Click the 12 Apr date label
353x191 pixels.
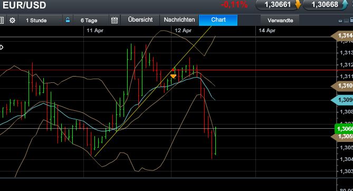[x=183, y=31]
